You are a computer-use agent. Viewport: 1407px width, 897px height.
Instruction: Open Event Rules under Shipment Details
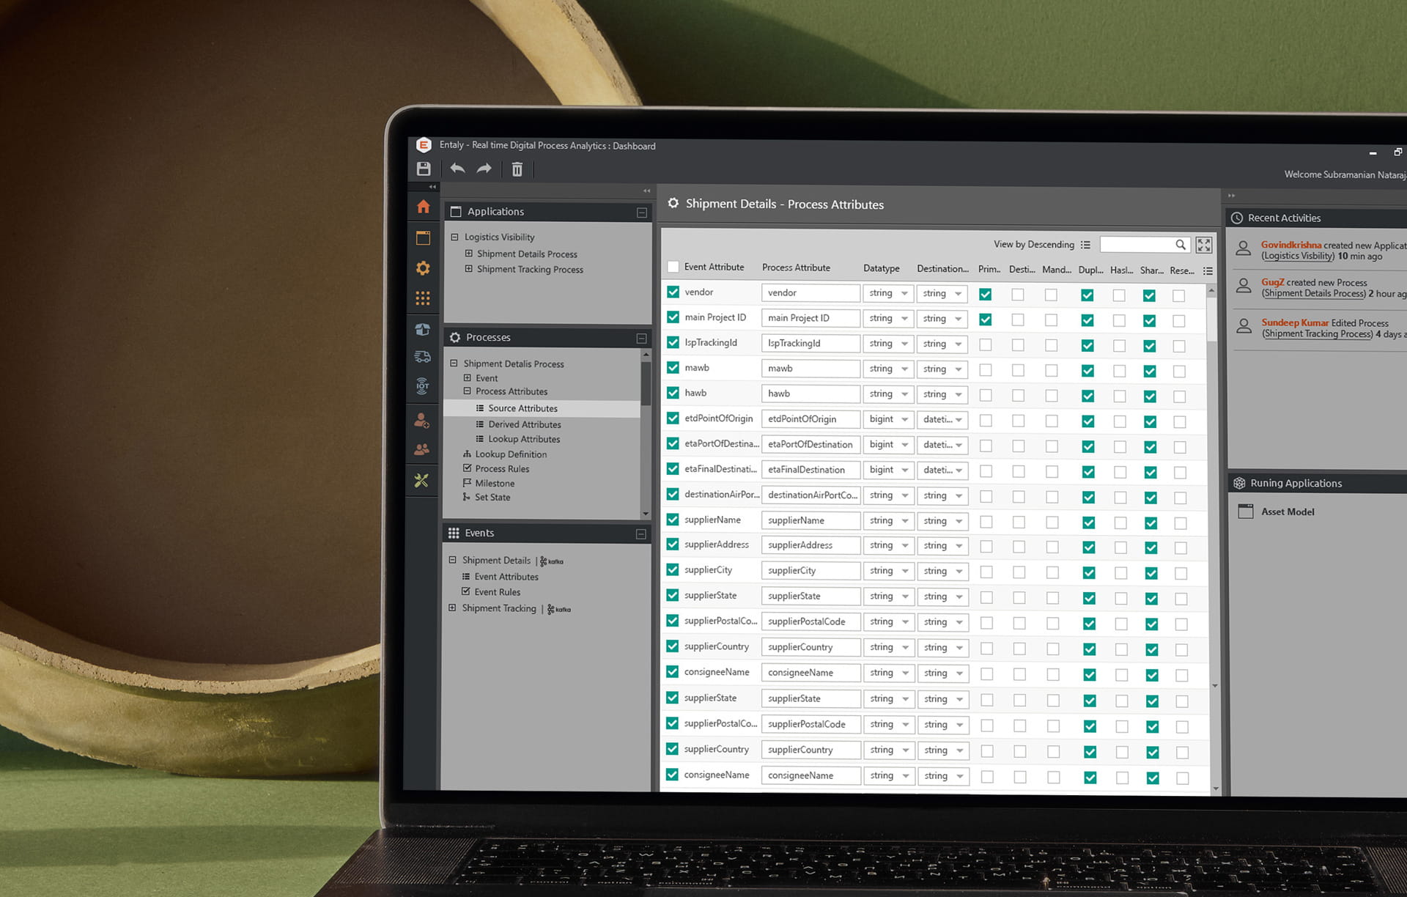(498, 592)
